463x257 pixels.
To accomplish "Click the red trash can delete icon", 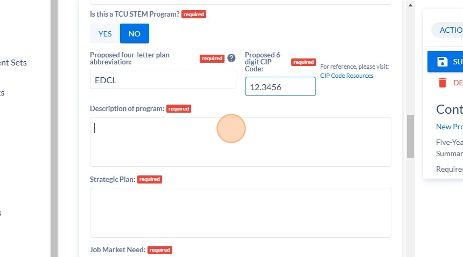I will [442, 83].
